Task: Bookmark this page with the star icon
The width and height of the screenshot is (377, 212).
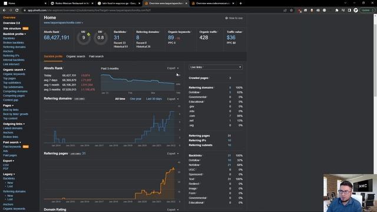Action: tap(292, 11)
